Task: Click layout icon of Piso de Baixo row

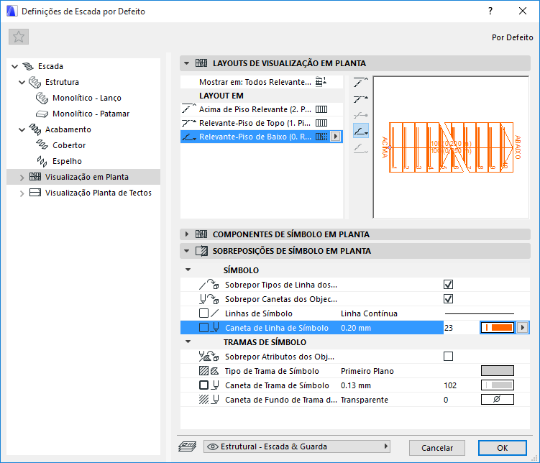Action: click(x=321, y=137)
